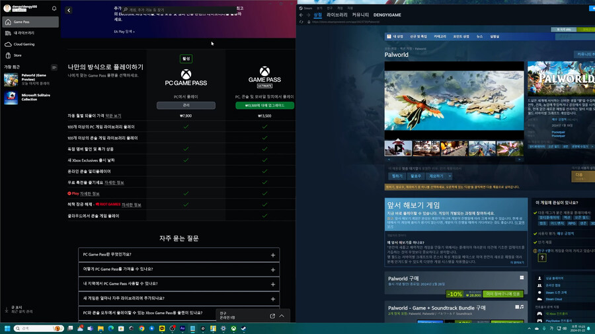595x334 pixels.
Task: Click Steam back arrow
Action: pyautogui.click(x=301, y=15)
